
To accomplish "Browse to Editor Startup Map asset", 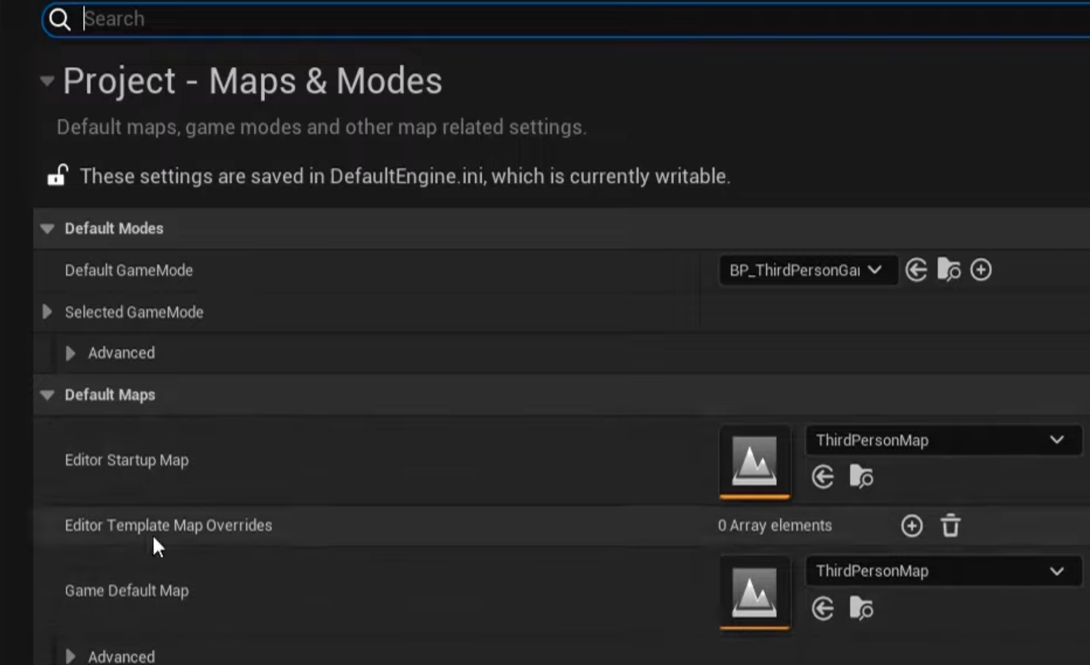I will [861, 477].
